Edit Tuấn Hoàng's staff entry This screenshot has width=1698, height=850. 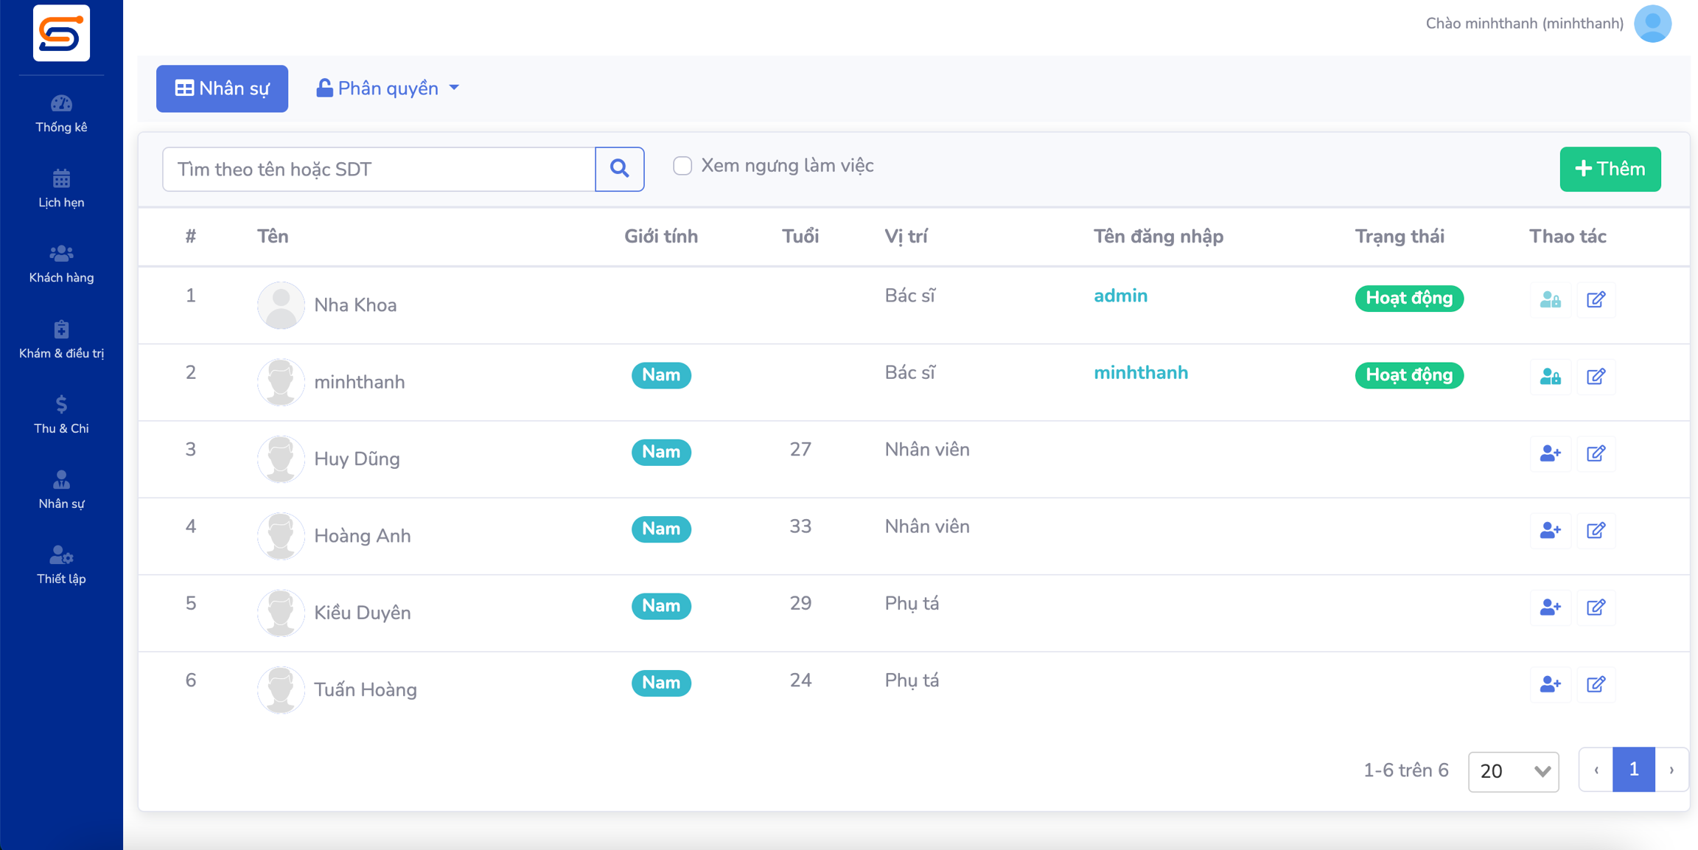tap(1596, 684)
